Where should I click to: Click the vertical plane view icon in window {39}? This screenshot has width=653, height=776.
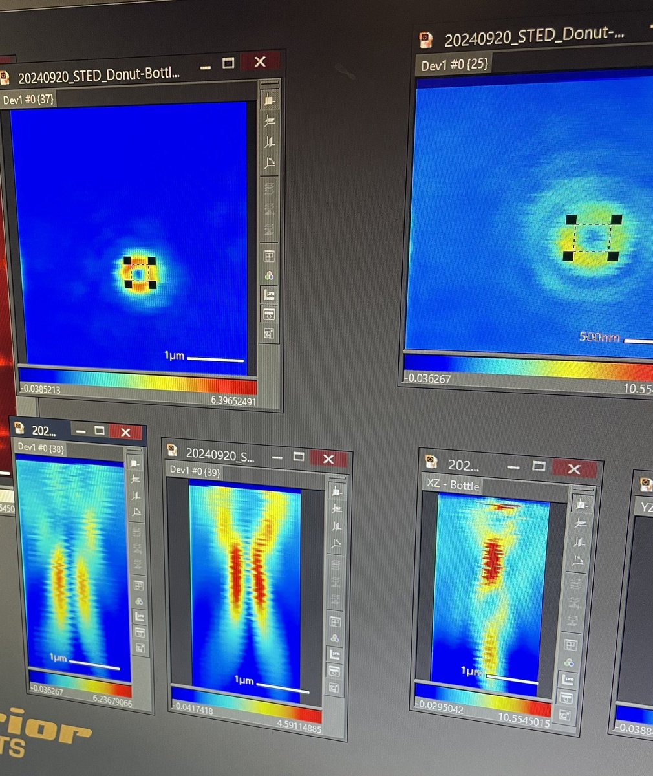pyautogui.click(x=336, y=528)
